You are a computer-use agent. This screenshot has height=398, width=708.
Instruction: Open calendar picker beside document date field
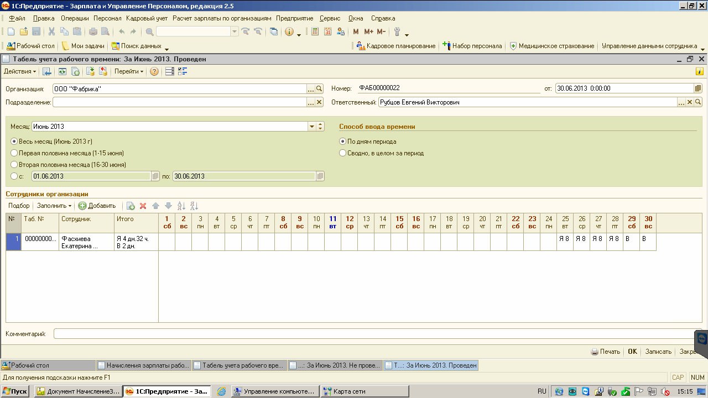coord(698,88)
